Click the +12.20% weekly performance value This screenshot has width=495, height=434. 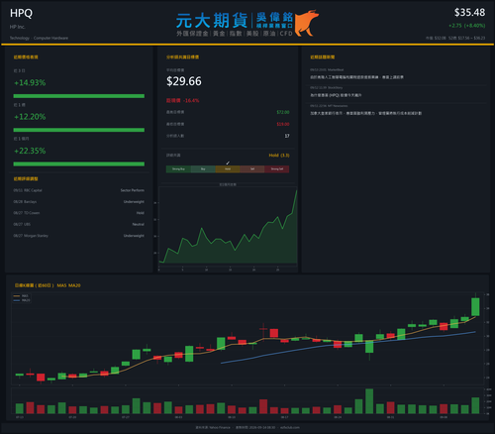pyautogui.click(x=30, y=117)
